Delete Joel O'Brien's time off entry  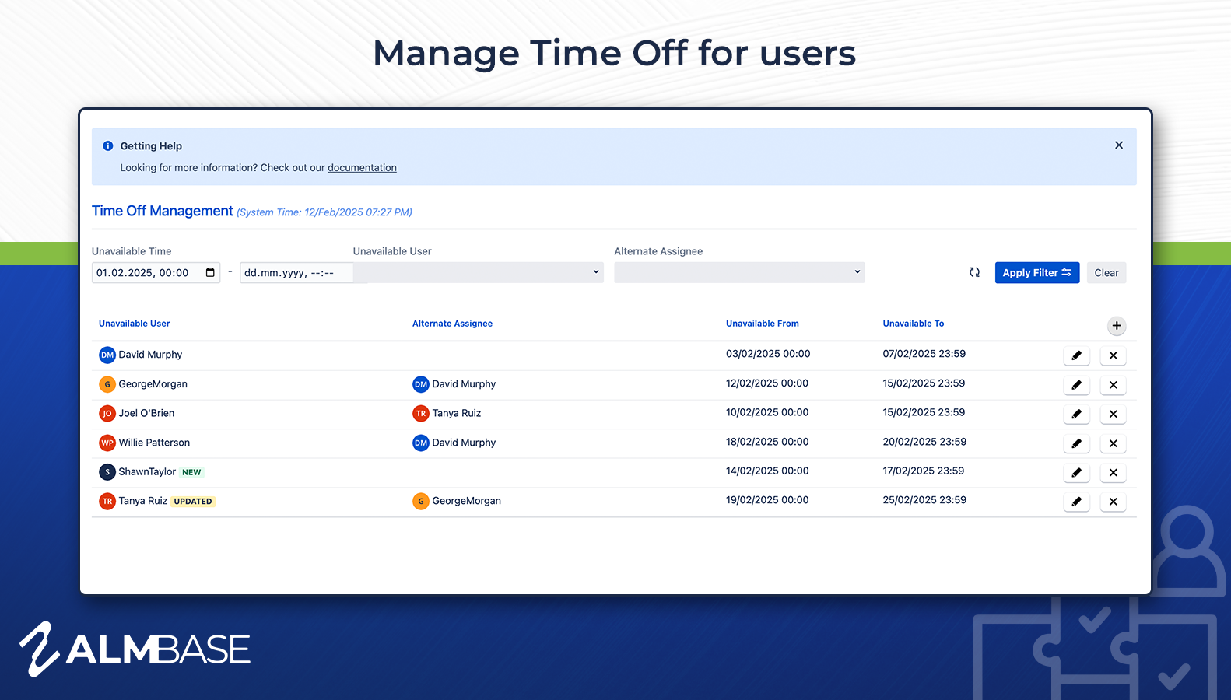tap(1113, 414)
